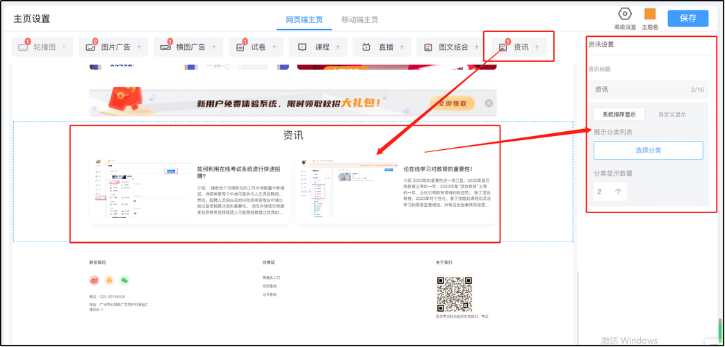Add a 资讯 component
Screen dimensions: 725x347
click(519, 47)
